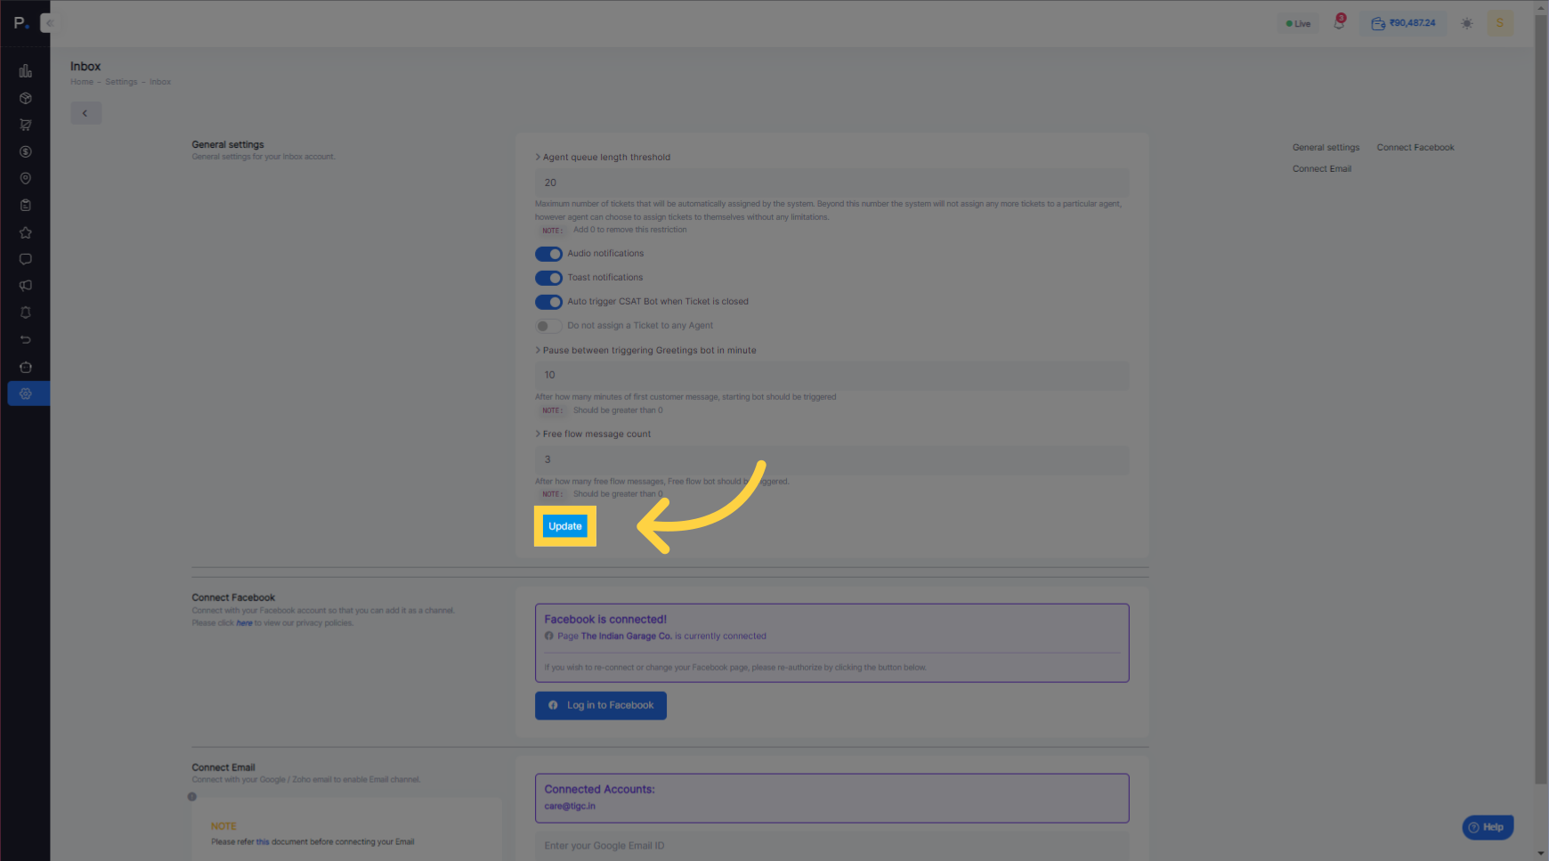Toggle Toast notifications switch
Image resolution: width=1549 pixels, height=861 pixels.
548,278
